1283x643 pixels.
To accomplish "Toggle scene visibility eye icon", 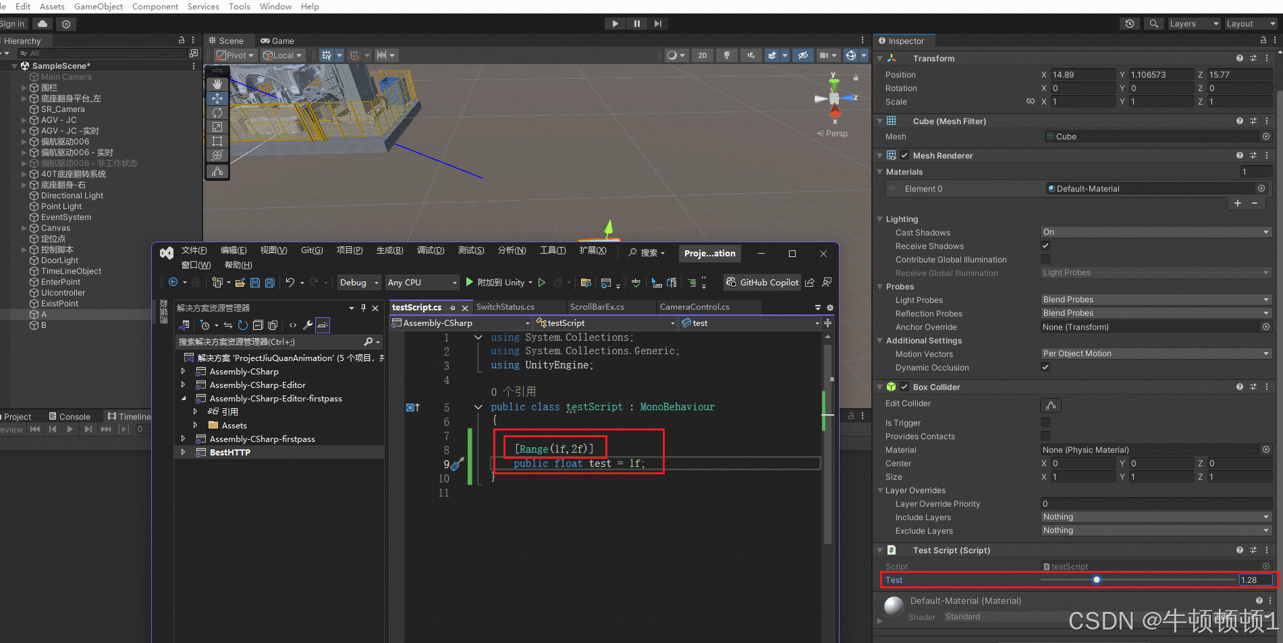I will tap(802, 55).
